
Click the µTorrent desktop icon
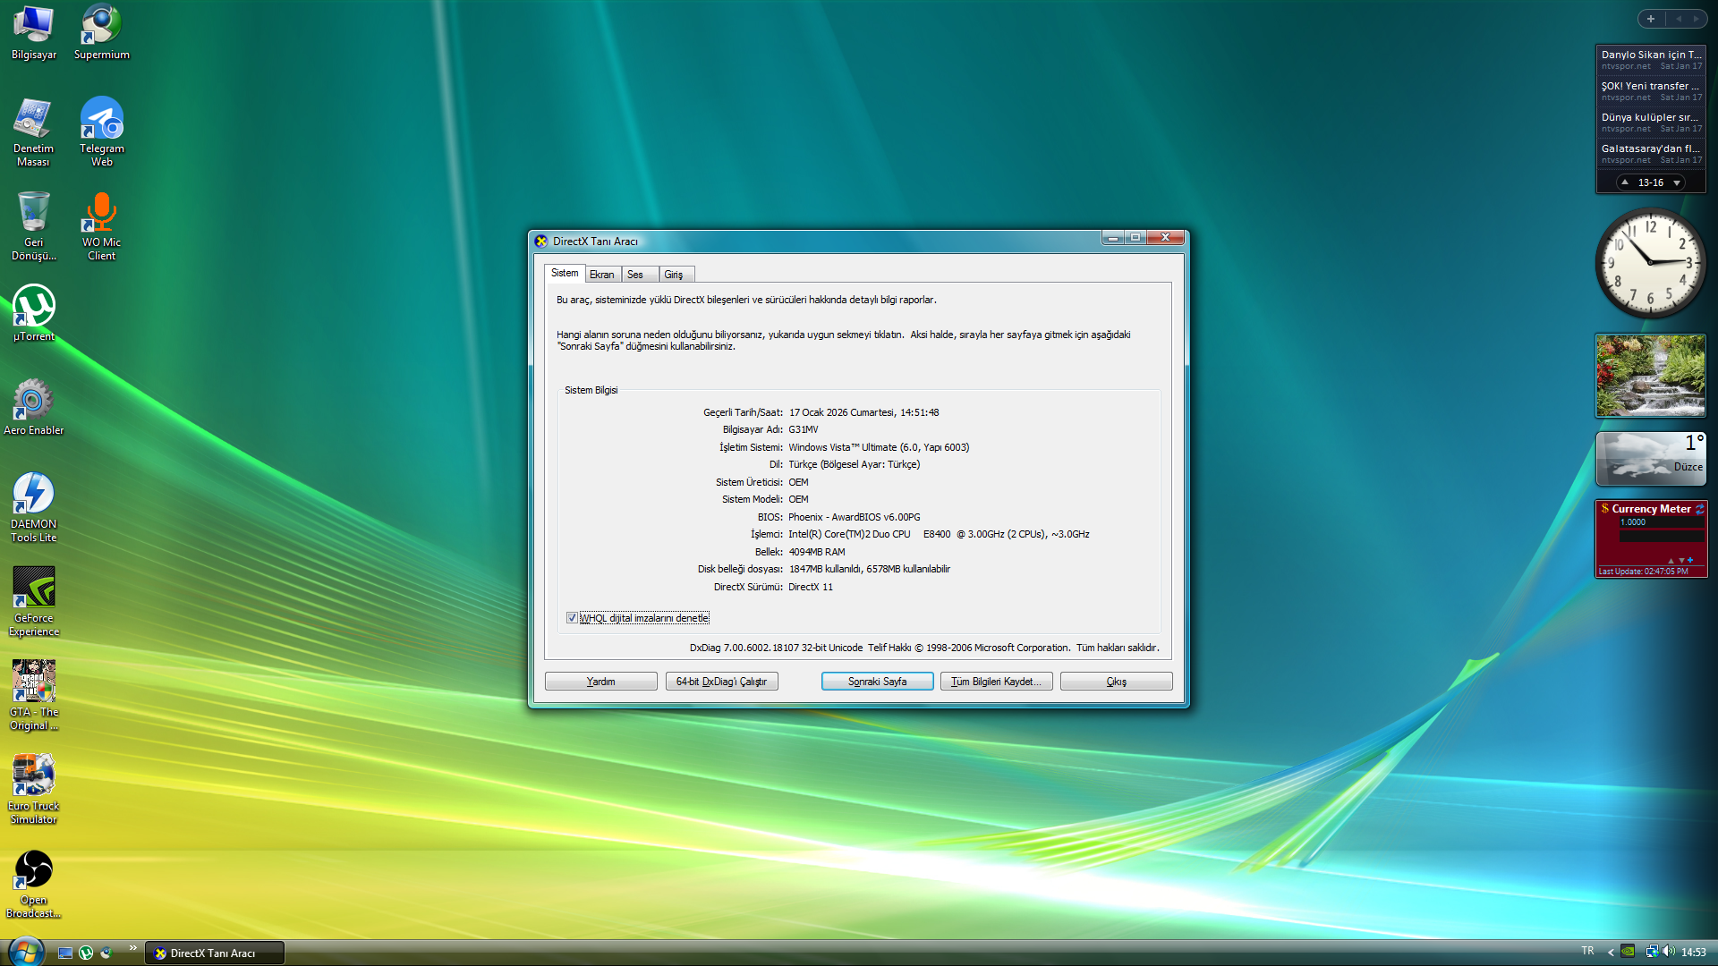[34, 313]
